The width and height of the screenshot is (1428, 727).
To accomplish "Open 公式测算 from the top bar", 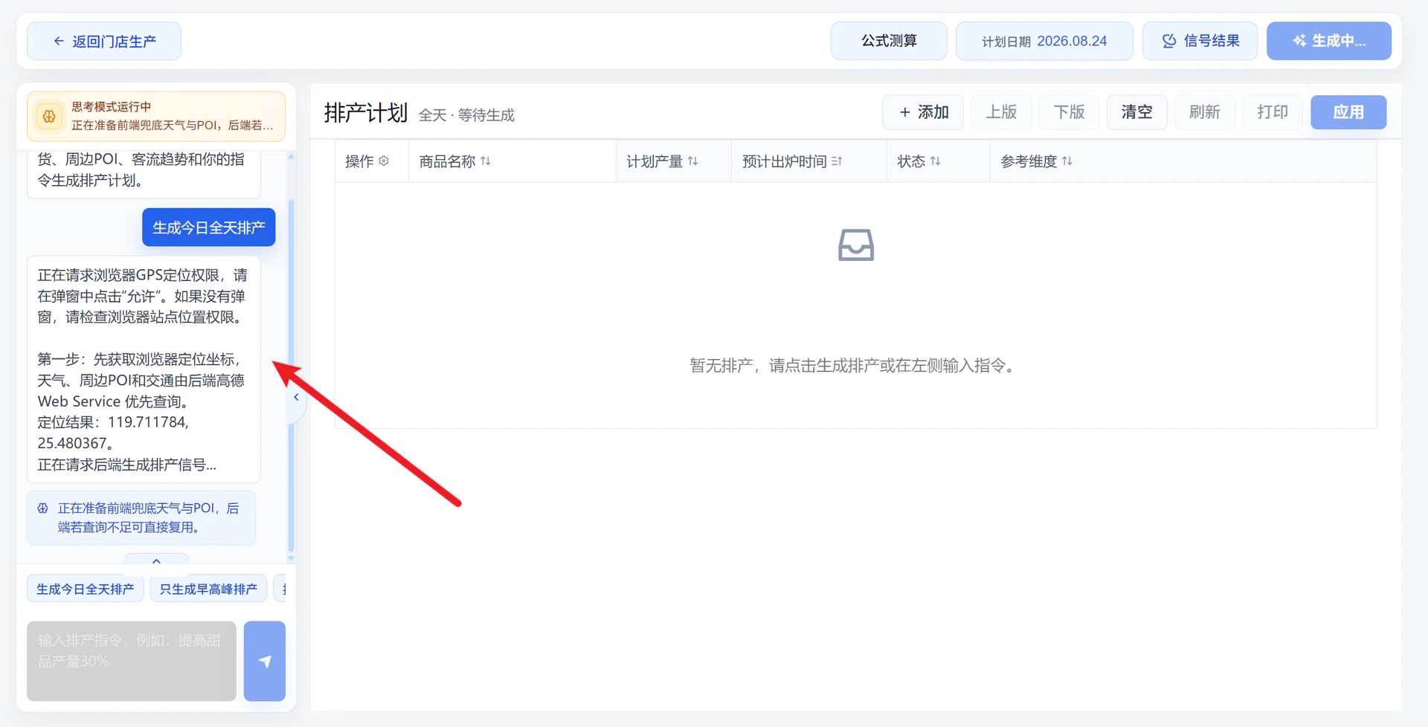I will click(x=889, y=41).
